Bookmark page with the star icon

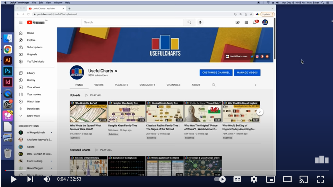(x=251, y=14)
